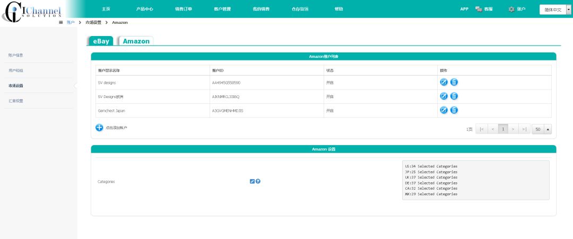Viewport: 573px width, 239px height.
Task: Click the Amazon账户列表 panel header
Action: point(324,57)
